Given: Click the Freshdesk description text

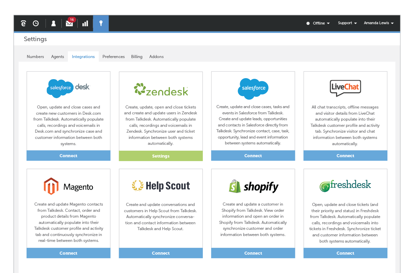Looking at the screenshot, I should (345, 223).
